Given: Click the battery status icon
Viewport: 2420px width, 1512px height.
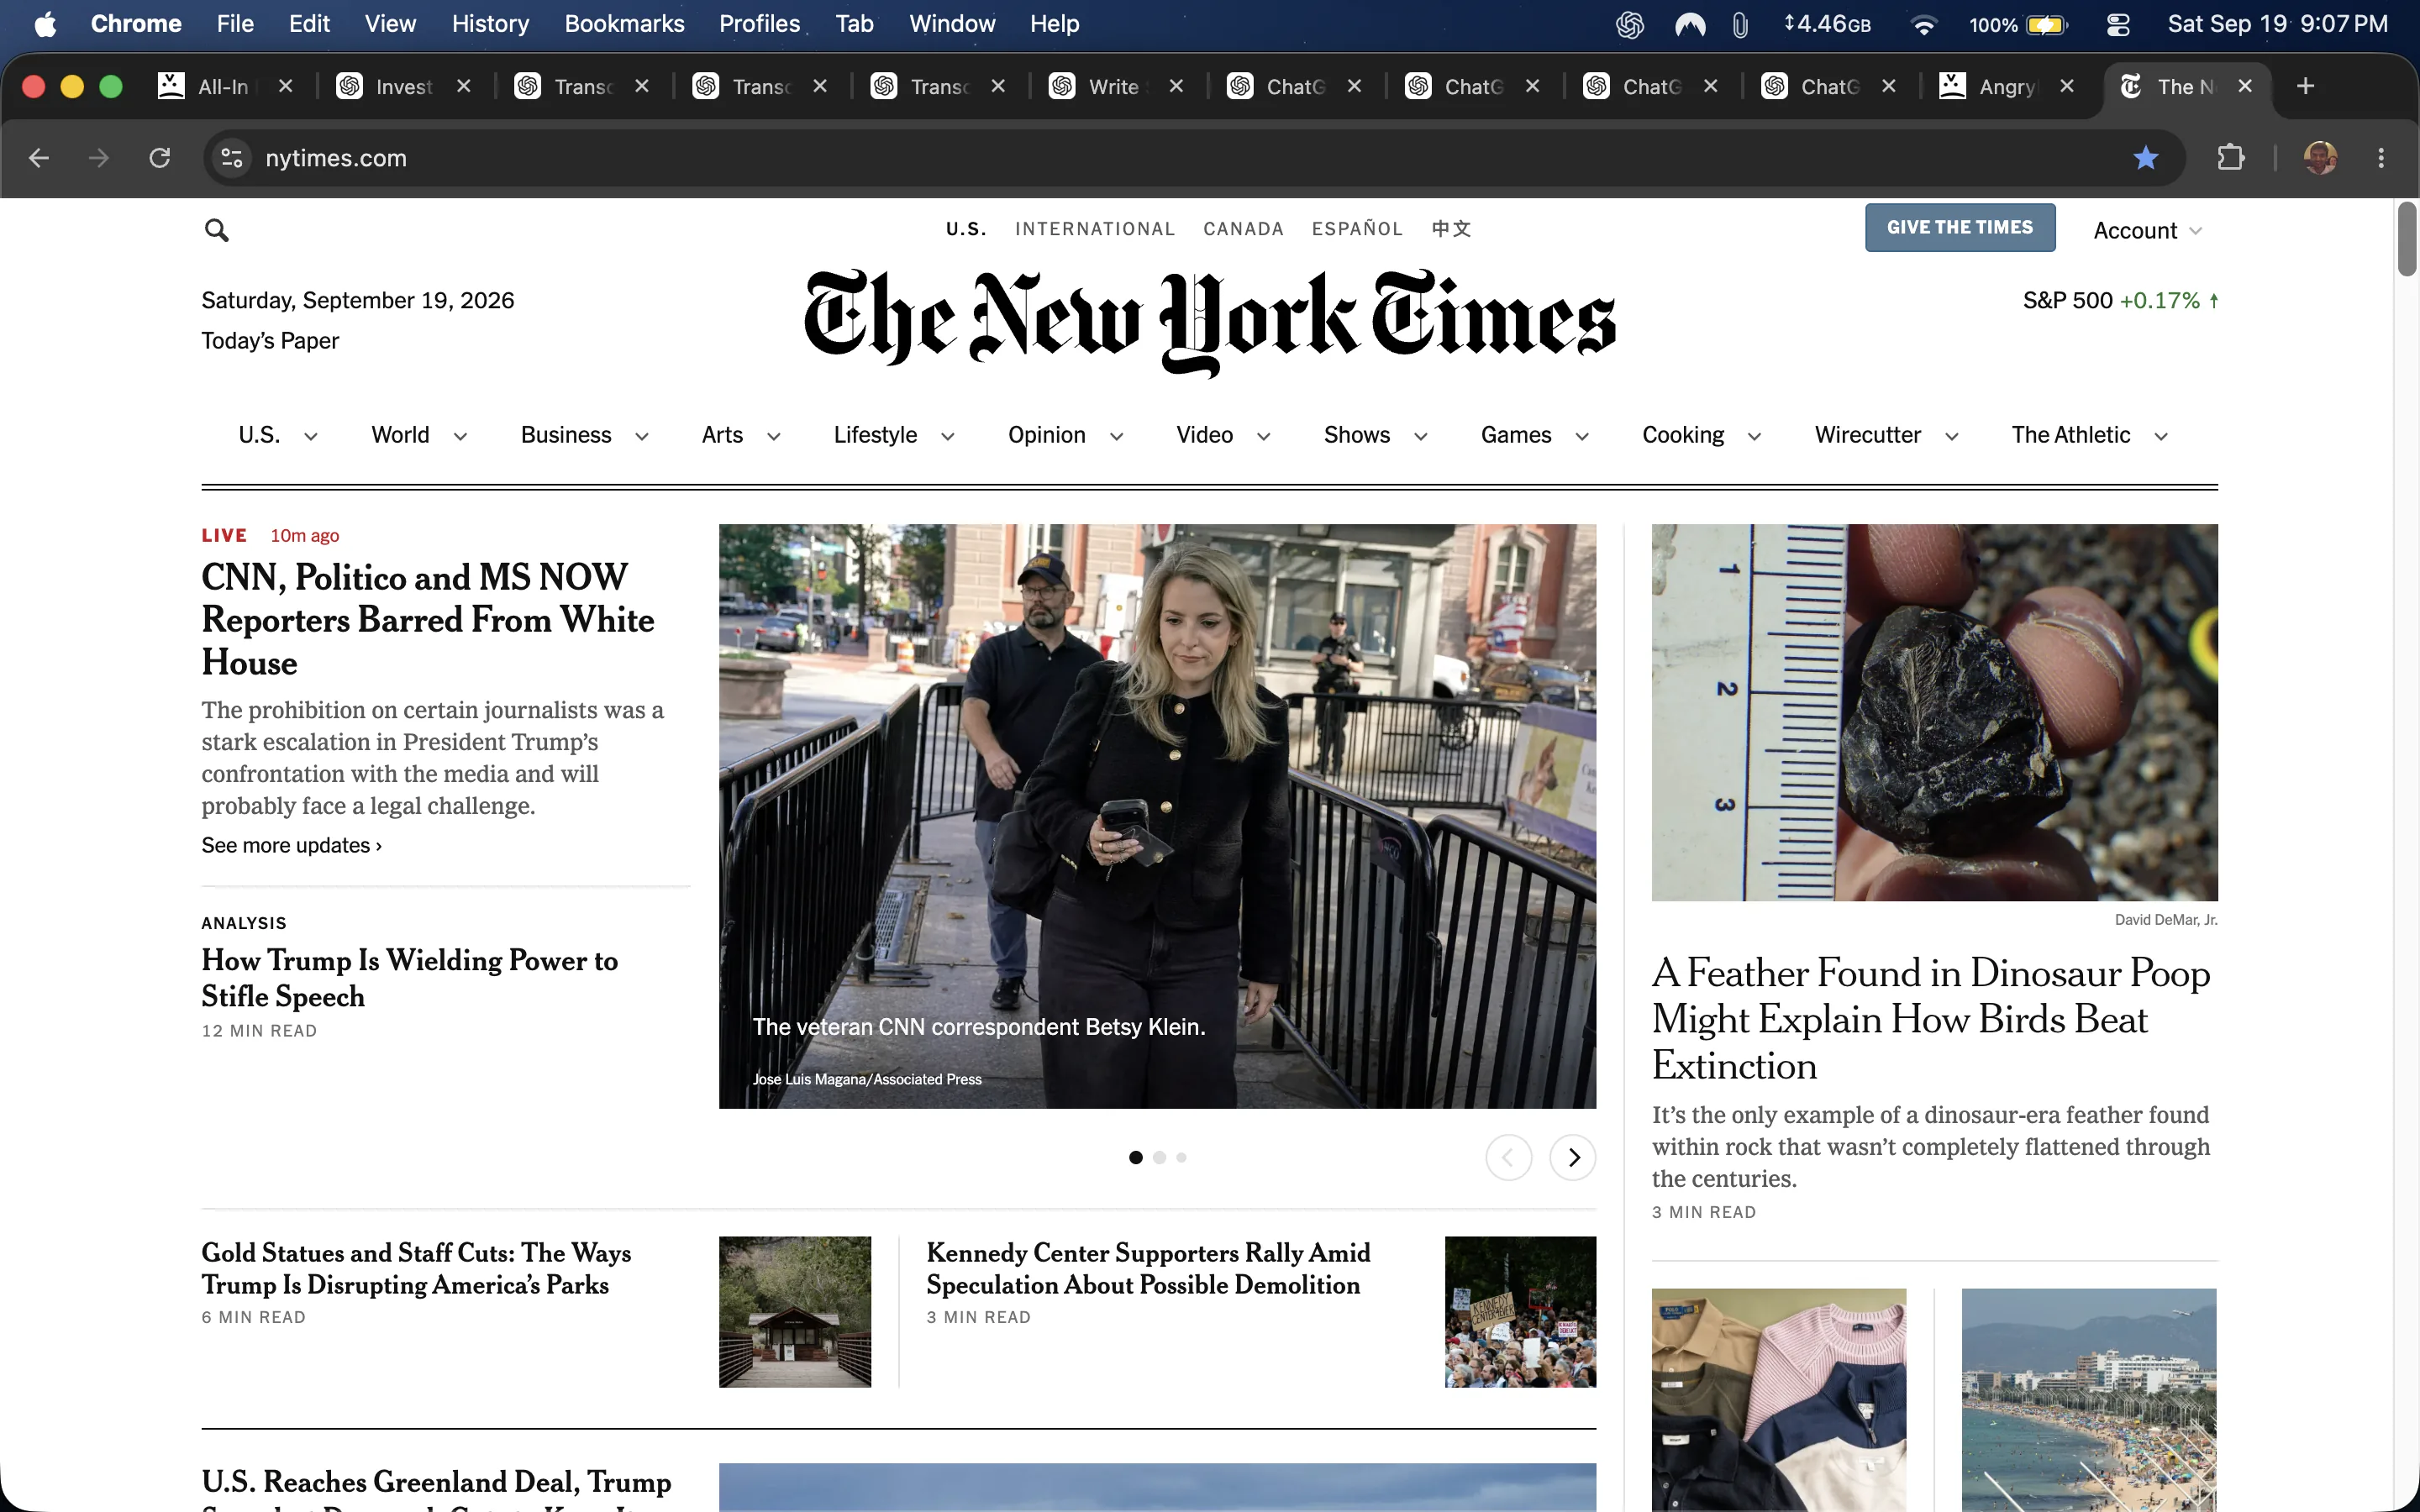Looking at the screenshot, I should [x=2046, y=24].
